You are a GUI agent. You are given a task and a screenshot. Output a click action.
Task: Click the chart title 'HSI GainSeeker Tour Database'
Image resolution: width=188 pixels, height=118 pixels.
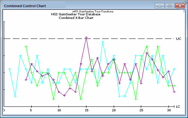pos(76,14)
